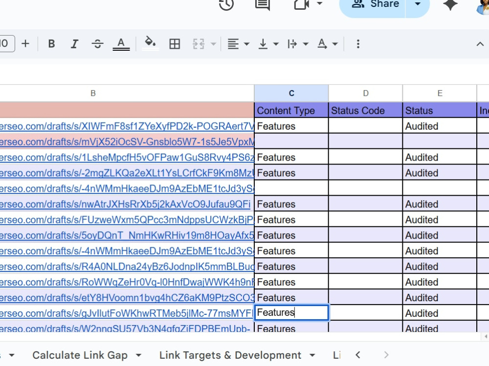Click the text rotation icon

click(322, 44)
